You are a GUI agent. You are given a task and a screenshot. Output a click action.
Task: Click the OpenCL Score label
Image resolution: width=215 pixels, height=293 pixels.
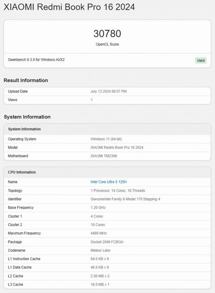pos(107,44)
